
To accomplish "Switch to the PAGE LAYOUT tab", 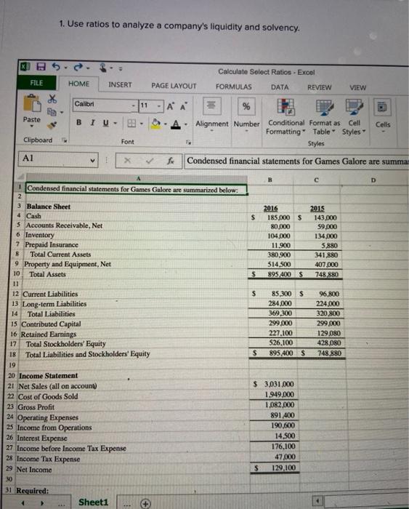I will pos(174,86).
